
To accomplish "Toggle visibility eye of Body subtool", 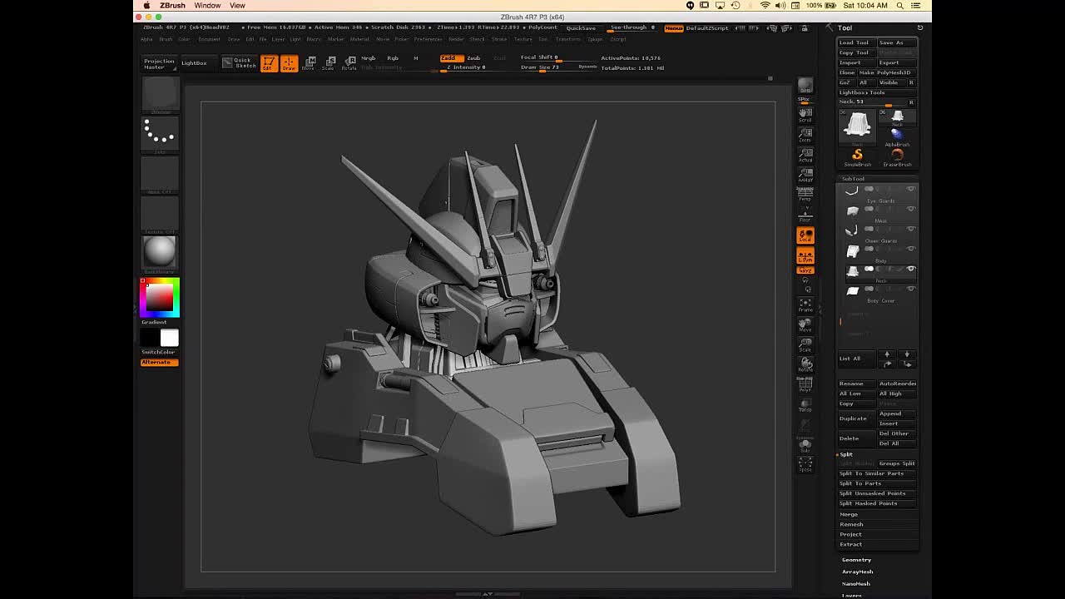I will click(910, 249).
